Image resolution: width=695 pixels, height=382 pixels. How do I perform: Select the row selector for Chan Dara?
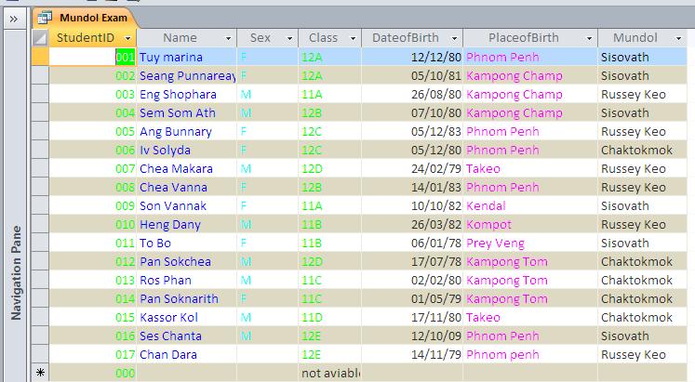pos(40,354)
